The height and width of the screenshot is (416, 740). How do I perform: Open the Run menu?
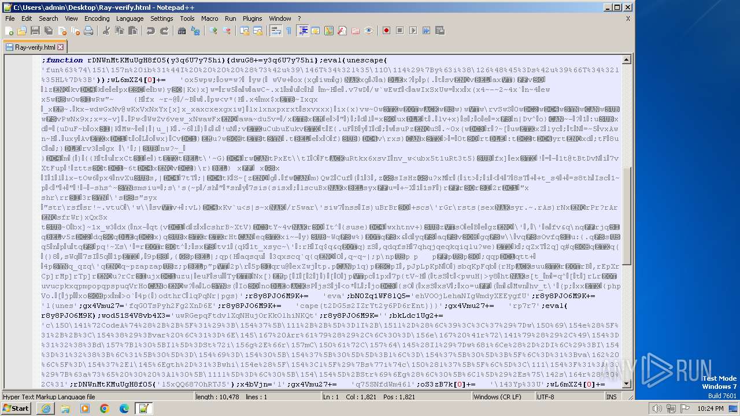click(231, 18)
